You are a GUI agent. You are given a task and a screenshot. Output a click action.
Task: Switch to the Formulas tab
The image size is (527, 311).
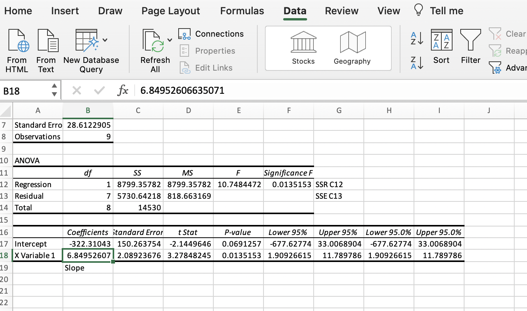(x=242, y=11)
